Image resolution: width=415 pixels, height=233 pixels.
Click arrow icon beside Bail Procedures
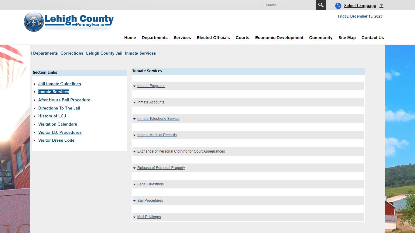coord(134,201)
